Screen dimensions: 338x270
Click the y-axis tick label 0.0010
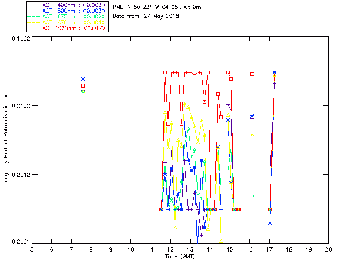pos(21,175)
